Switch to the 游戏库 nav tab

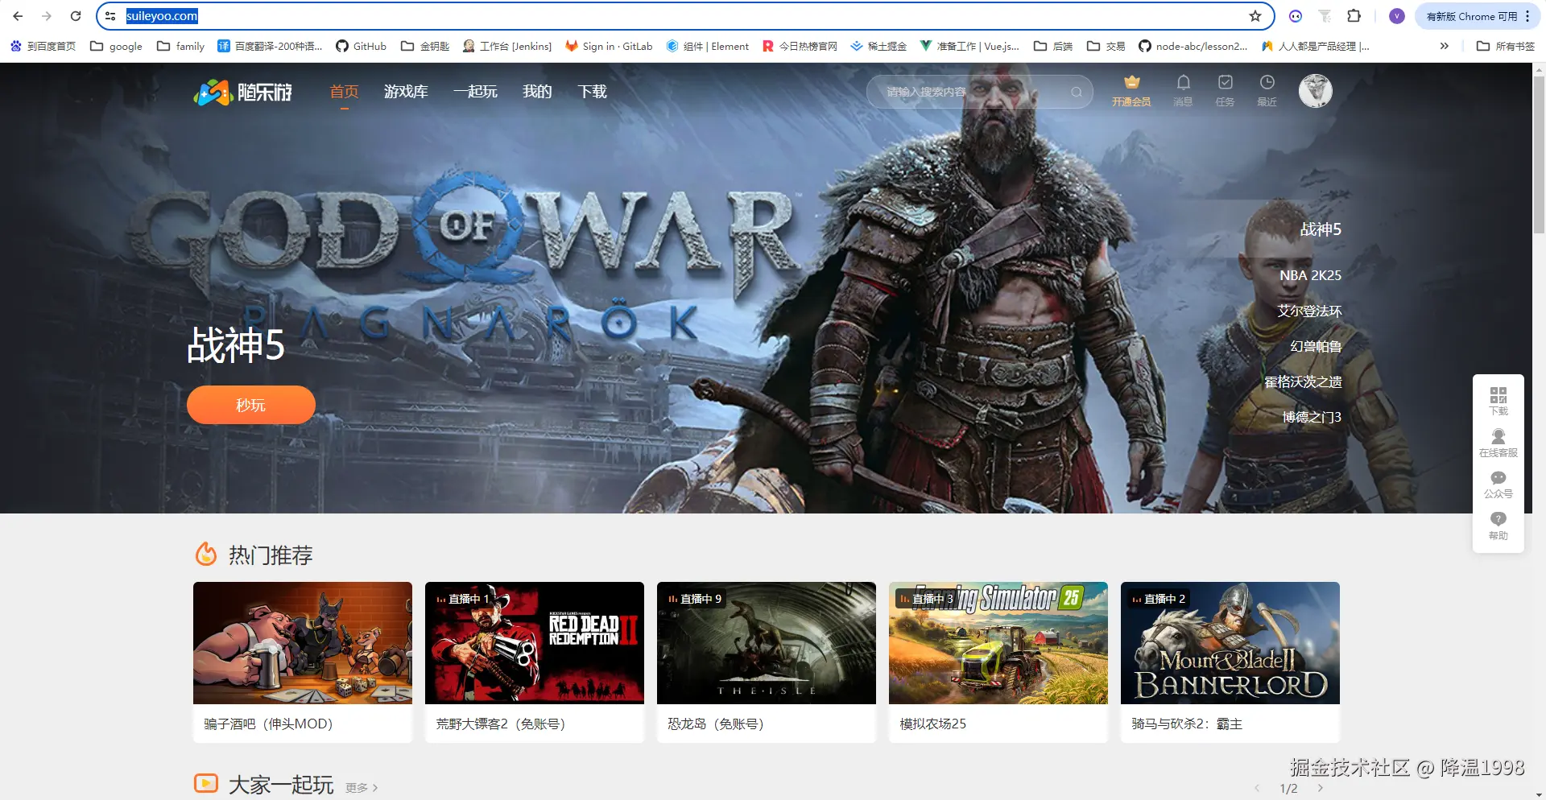[x=406, y=92]
